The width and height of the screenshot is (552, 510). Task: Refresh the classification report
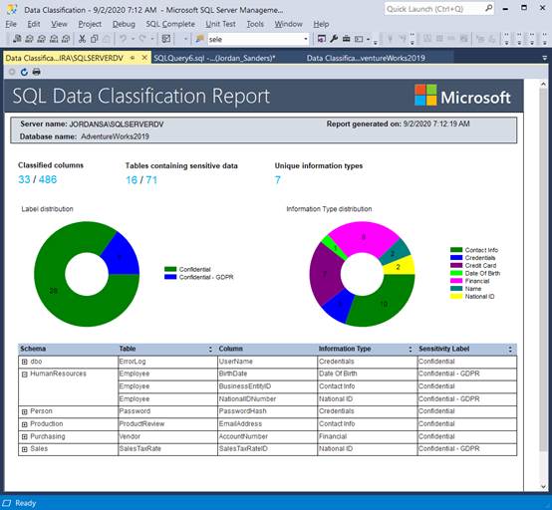click(24, 72)
